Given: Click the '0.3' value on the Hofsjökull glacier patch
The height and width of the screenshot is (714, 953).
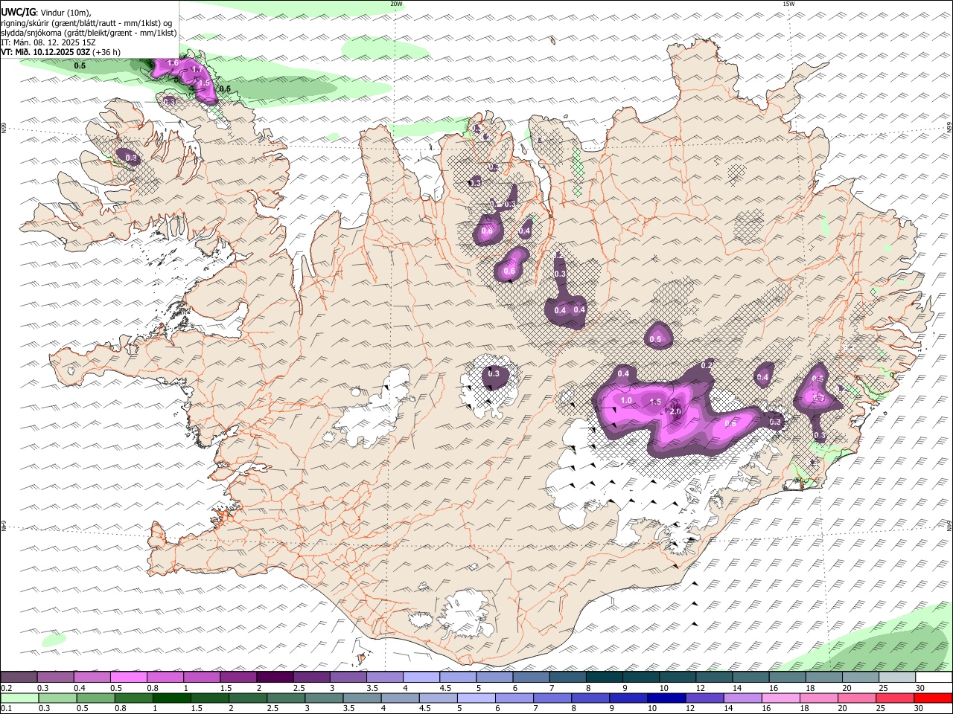Looking at the screenshot, I should [493, 373].
